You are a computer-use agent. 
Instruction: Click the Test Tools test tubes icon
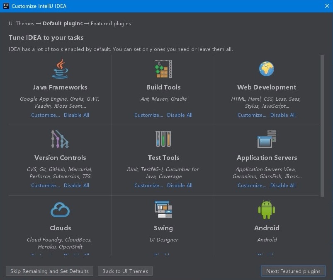click(x=163, y=140)
